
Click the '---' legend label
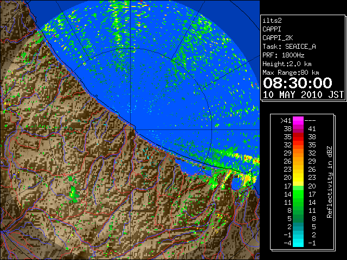(310, 120)
